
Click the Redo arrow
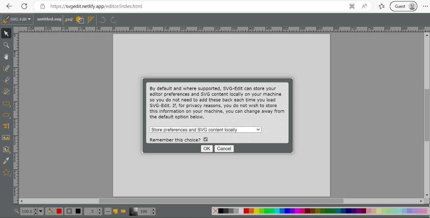[113, 20]
